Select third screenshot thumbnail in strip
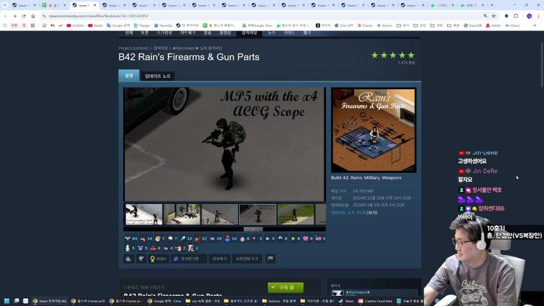544x306 pixels. pyautogui.click(x=219, y=214)
